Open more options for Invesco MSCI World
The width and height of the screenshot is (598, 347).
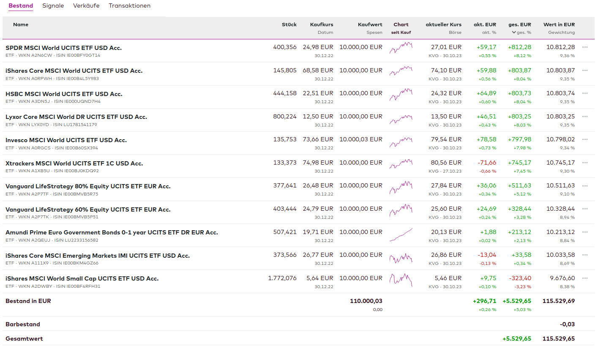click(585, 139)
